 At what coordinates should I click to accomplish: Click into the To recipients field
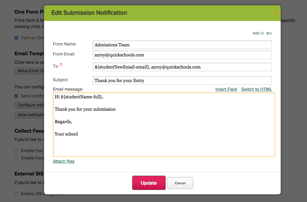coord(182,67)
